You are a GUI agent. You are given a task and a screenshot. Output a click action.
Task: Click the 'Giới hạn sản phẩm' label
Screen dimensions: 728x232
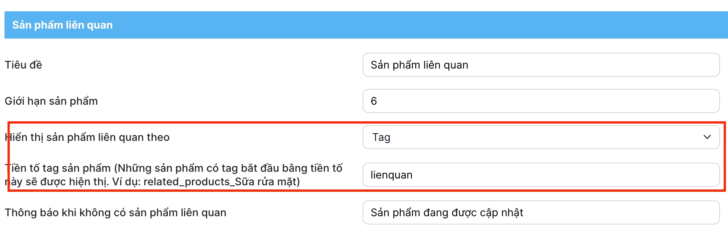(51, 101)
